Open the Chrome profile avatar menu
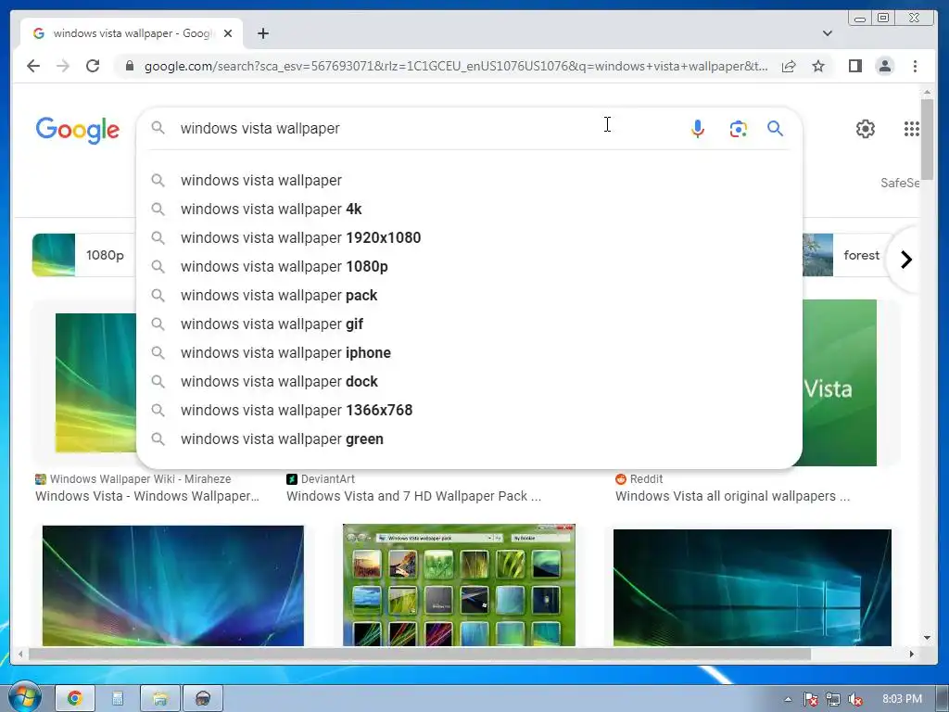949x712 pixels. coord(885,66)
